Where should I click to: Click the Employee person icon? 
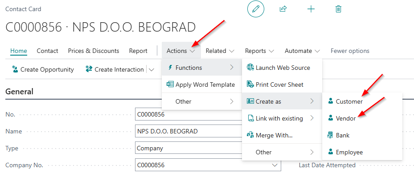(330, 152)
